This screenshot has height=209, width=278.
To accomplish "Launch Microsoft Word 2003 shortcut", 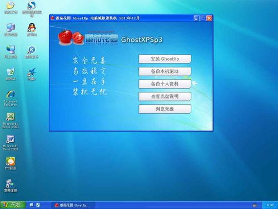I will pos(11,139).
